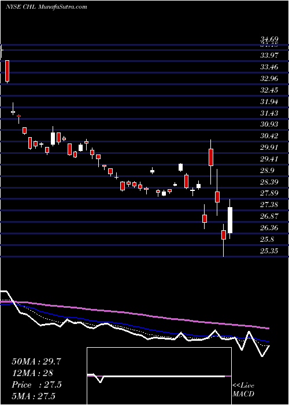The width and height of the screenshot is (289, 405).
Task: Click the 29.41 price axis label
Action: click(269, 159)
